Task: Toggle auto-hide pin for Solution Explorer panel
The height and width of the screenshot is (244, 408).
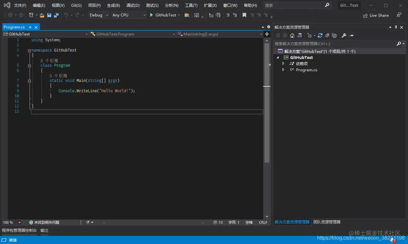Action: (x=396, y=27)
